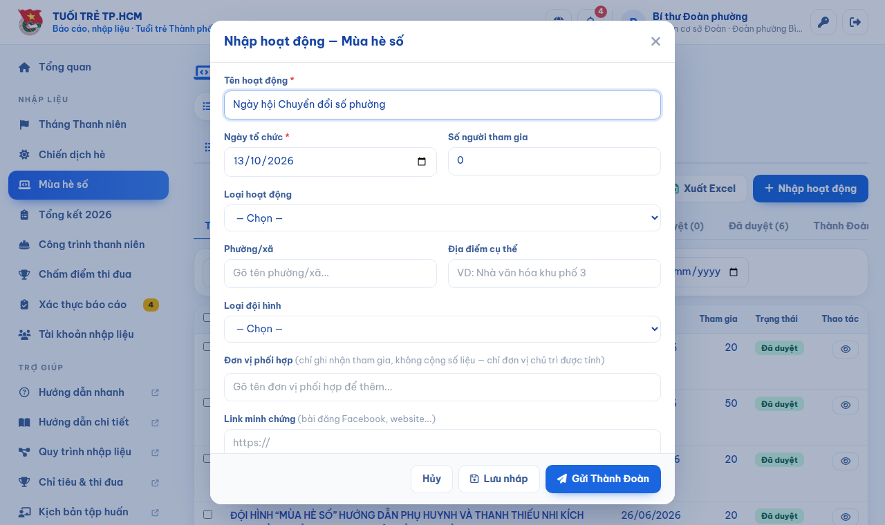Click the Tuổi trẻ TP.HCM logo

pos(30,22)
